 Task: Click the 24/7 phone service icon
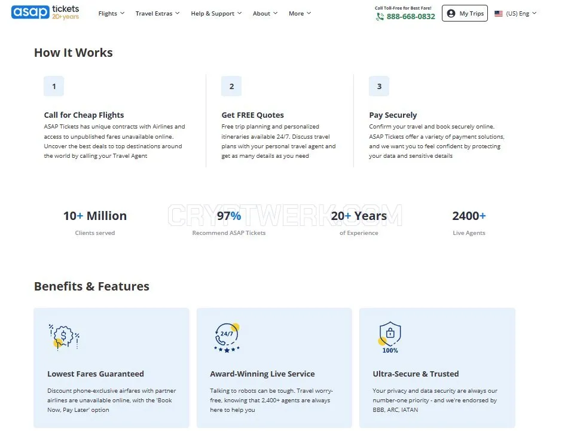click(227, 338)
